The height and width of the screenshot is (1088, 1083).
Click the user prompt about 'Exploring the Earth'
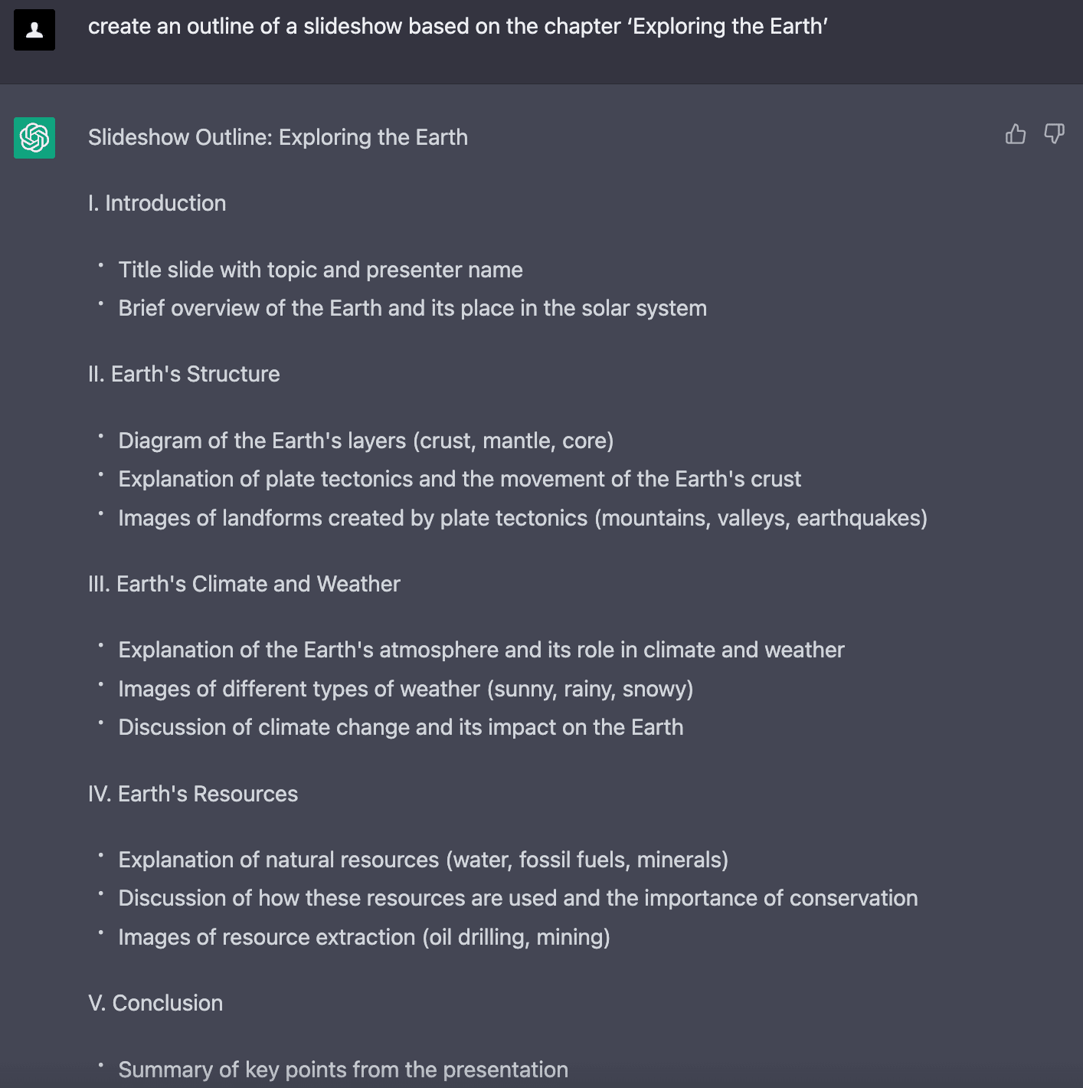point(457,26)
